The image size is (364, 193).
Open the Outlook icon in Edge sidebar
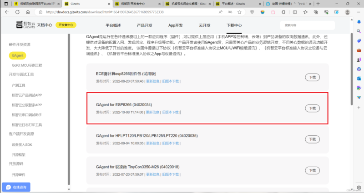(359, 78)
